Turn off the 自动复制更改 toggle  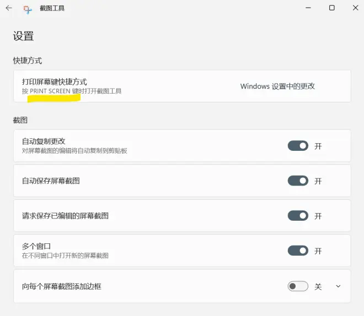[298, 146]
